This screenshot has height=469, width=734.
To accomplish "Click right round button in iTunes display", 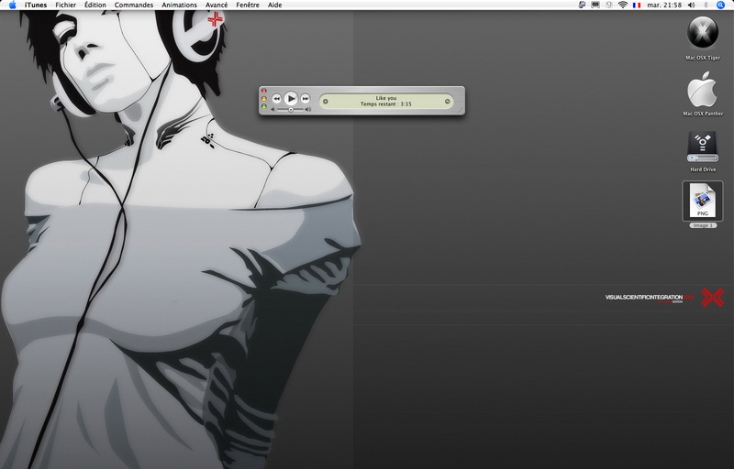I will coord(447,102).
